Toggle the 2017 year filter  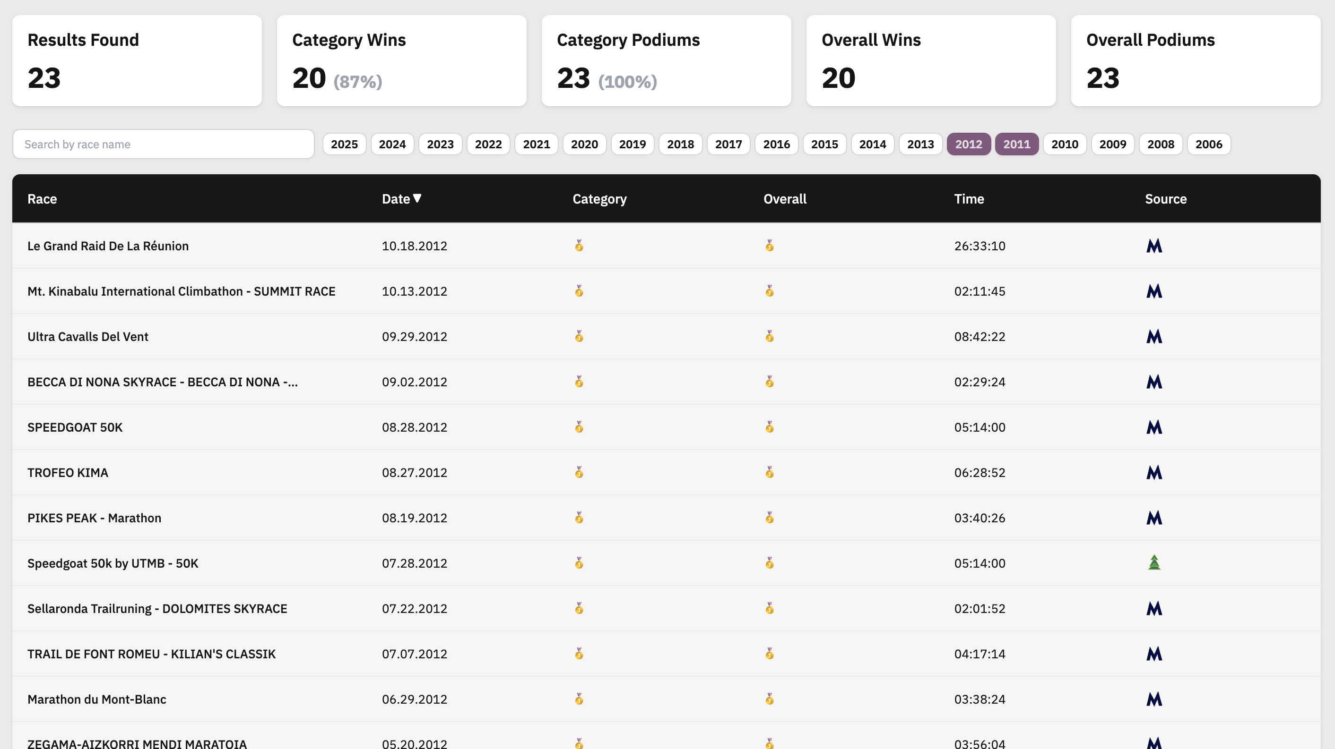pos(728,145)
